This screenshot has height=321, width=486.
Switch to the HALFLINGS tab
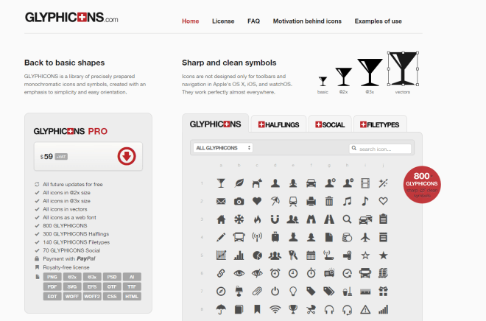click(278, 124)
